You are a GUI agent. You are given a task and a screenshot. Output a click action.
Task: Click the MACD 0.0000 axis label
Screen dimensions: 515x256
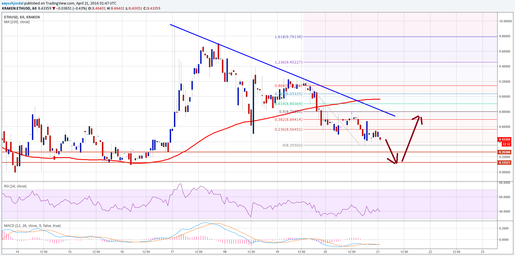[x=504, y=240]
